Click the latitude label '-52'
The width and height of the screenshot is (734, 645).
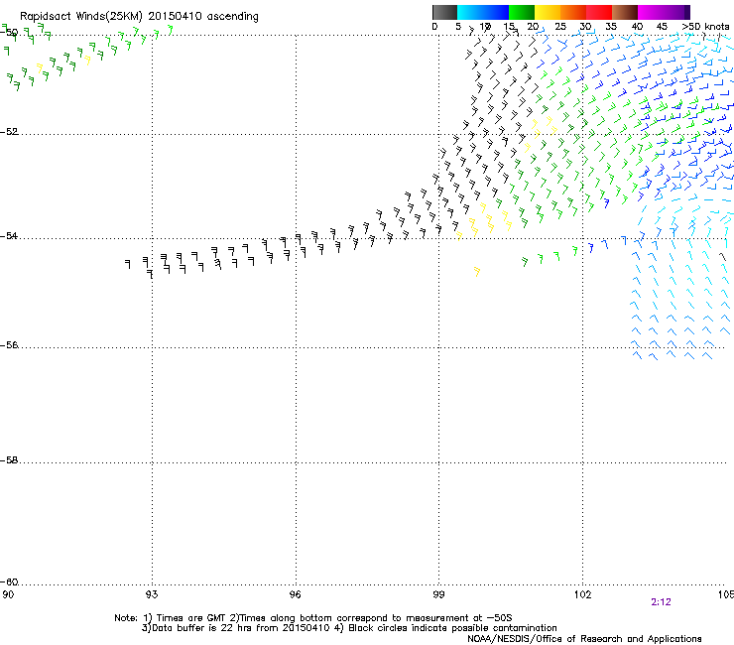pos(9,132)
